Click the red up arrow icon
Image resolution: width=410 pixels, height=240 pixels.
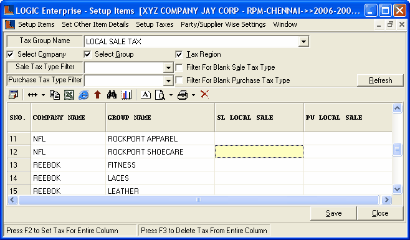click(x=98, y=95)
